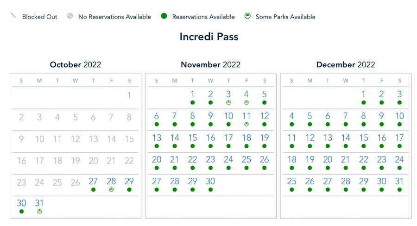Click the partial-availability icon under October 28
This screenshot has height=226, width=417.
click(x=111, y=190)
